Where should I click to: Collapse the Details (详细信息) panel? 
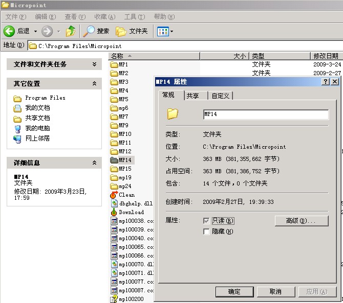(x=94, y=162)
